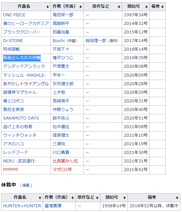Select start issue 2020年51号 cell
This screenshot has height=212, width=182.
(136, 118)
